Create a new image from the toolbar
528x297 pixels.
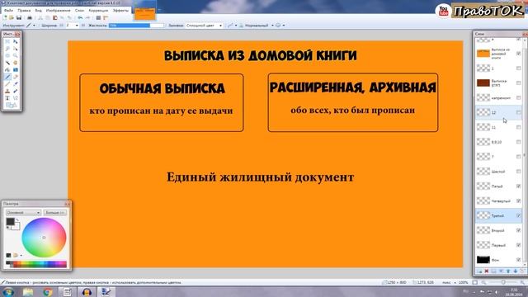(x=5, y=17)
